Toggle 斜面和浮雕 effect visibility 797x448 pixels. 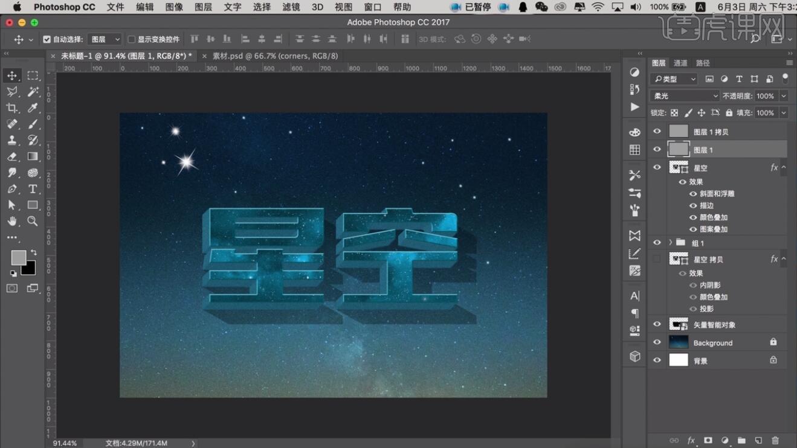[693, 194]
